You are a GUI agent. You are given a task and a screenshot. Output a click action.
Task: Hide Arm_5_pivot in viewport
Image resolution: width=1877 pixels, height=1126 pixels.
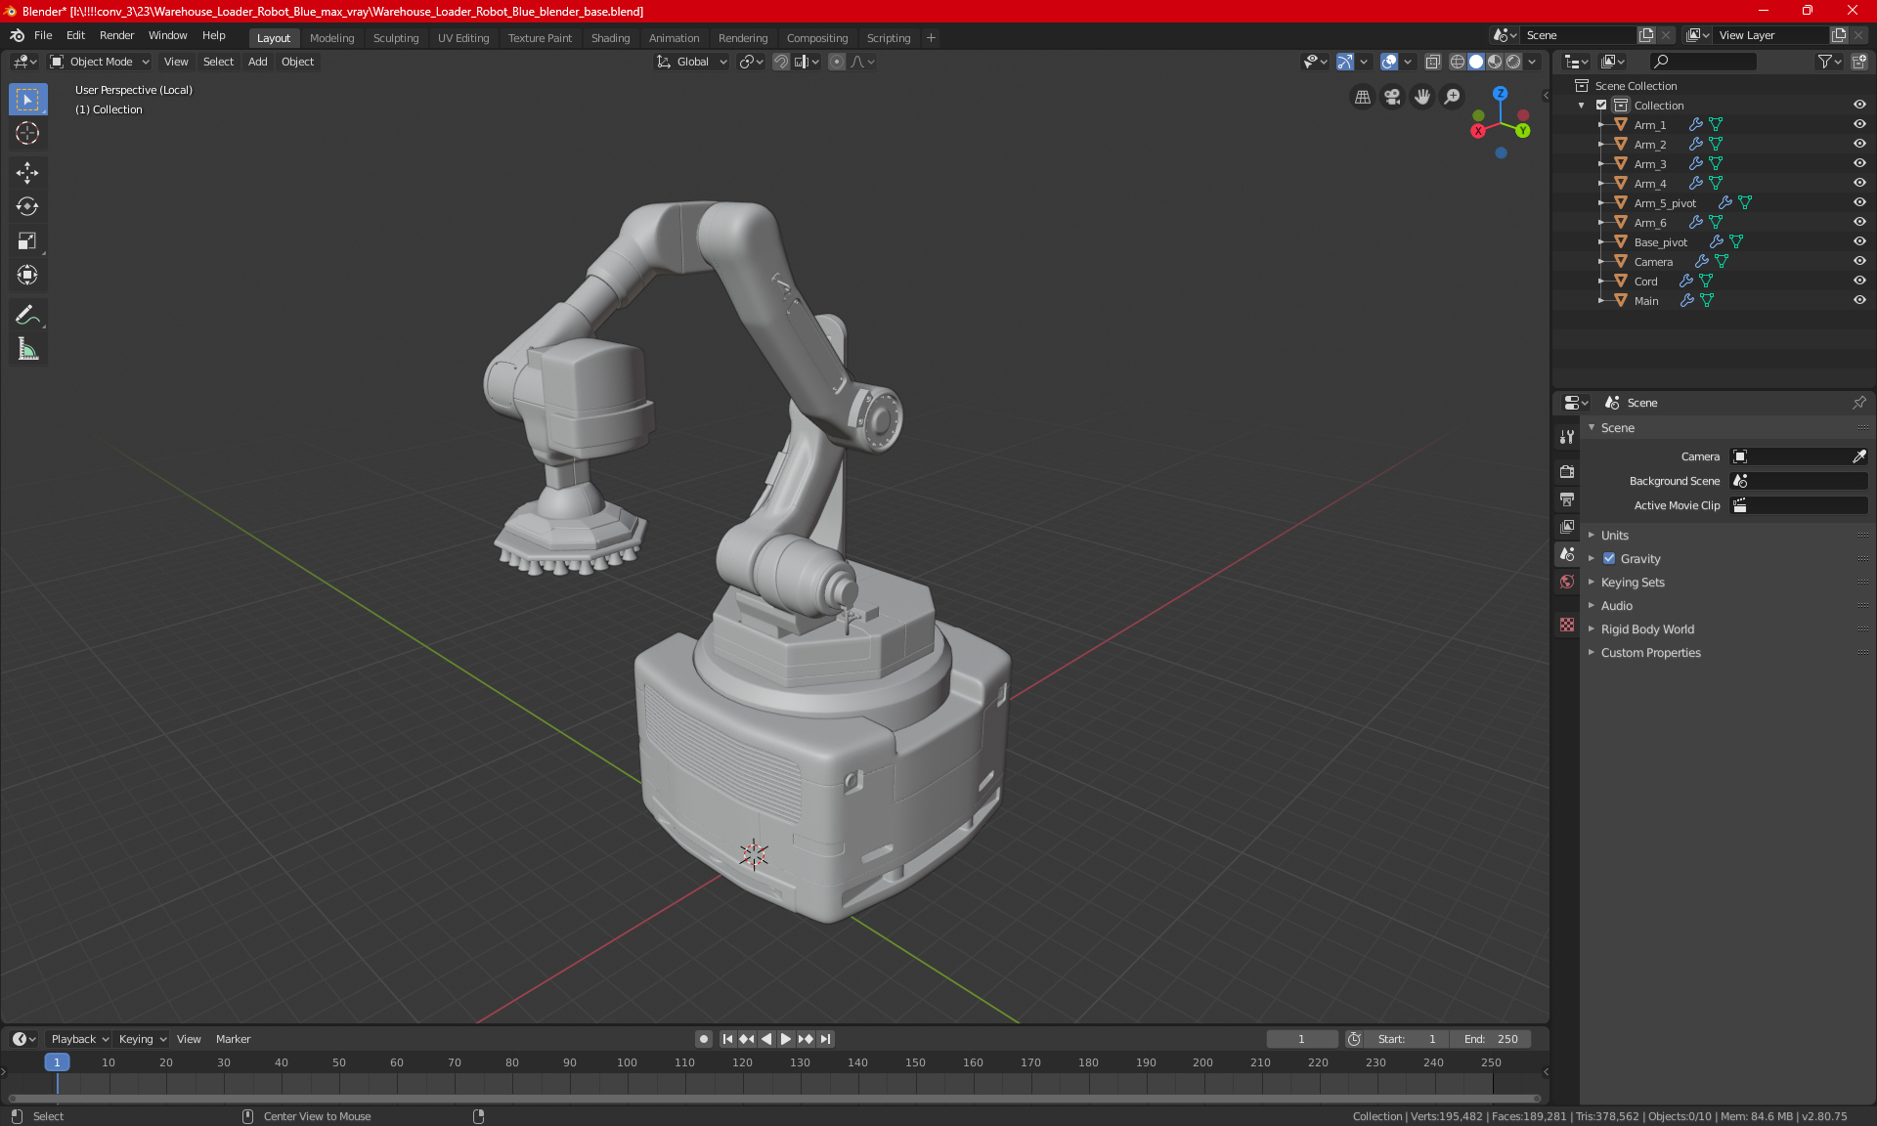(1859, 202)
